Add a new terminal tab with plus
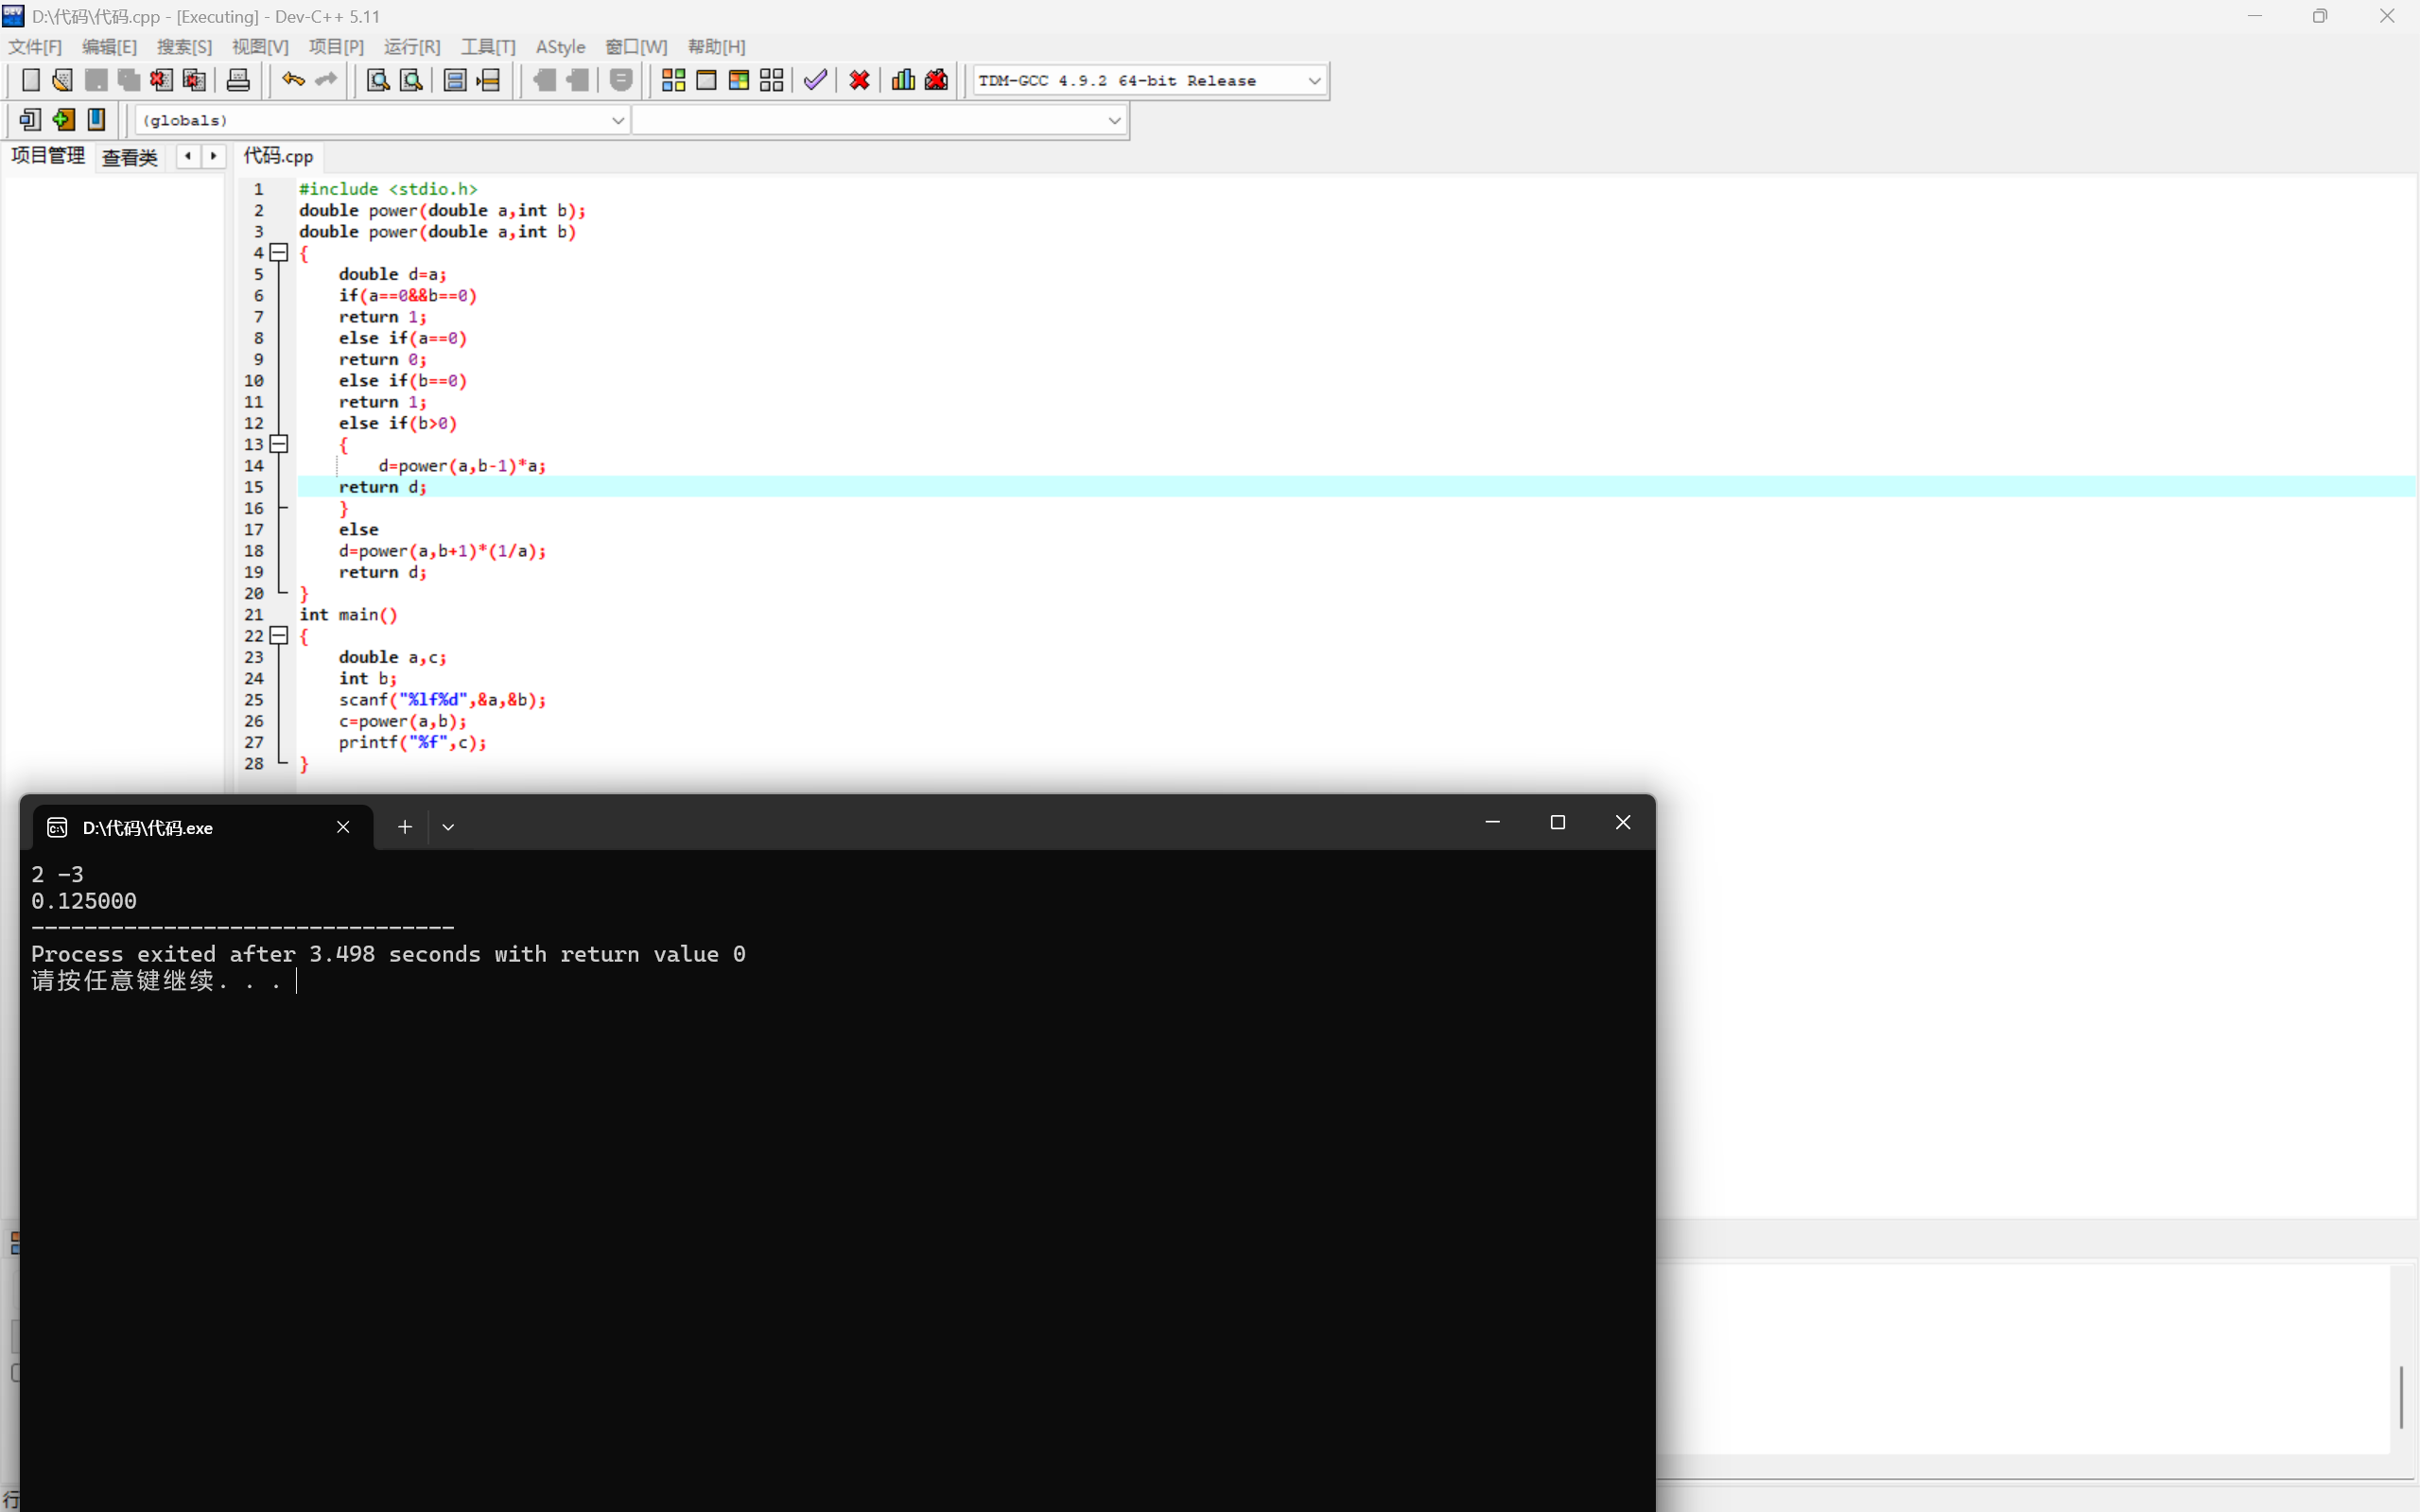 pos(404,827)
